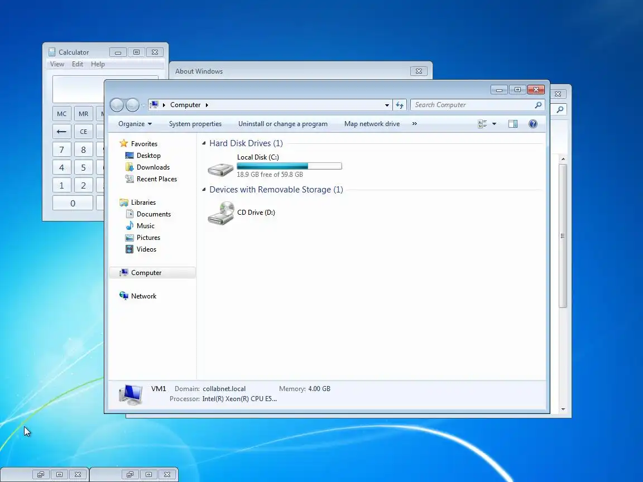Select the Network label in navigation pane

click(x=143, y=296)
